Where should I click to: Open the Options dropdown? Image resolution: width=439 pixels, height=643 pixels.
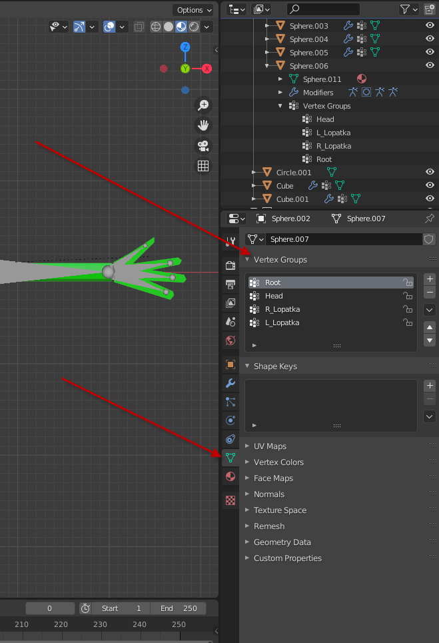tap(194, 10)
